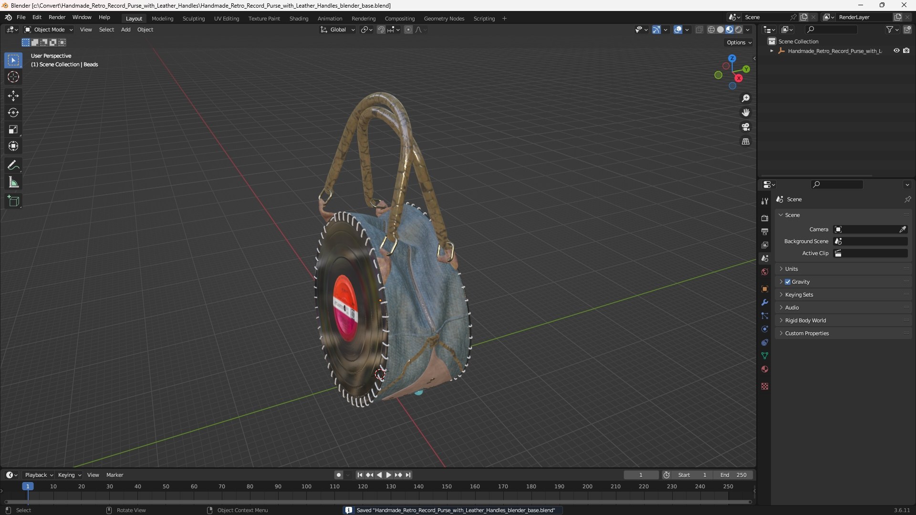This screenshot has height=515, width=916.
Task: Open the viewport Options button
Action: [x=739, y=42]
